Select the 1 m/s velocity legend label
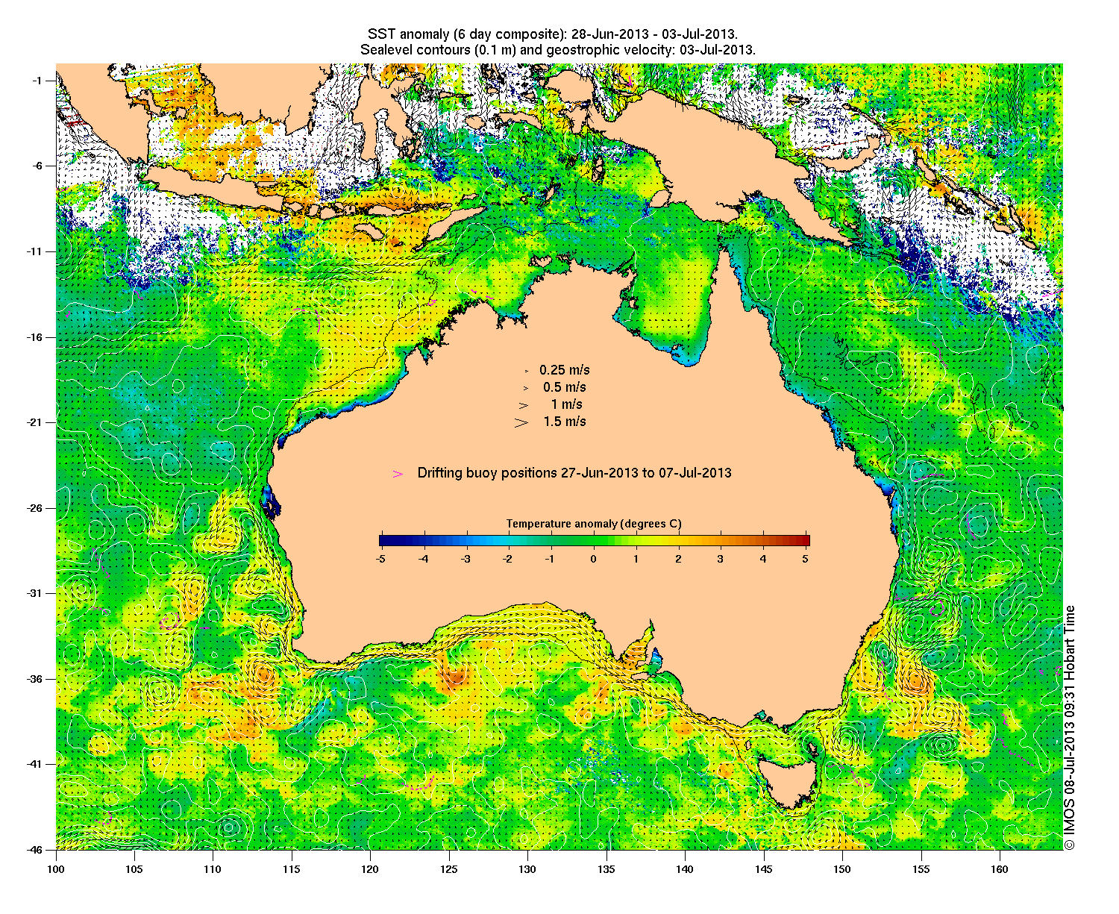Image resolution: width=1119 pixels, height=914 pixels. coord(567,404)
